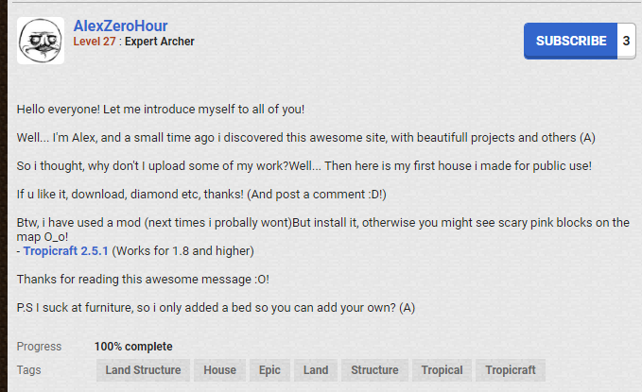
Task: Click the AlexZeroHour meme face avatar
Action: [x=41, y=41]
